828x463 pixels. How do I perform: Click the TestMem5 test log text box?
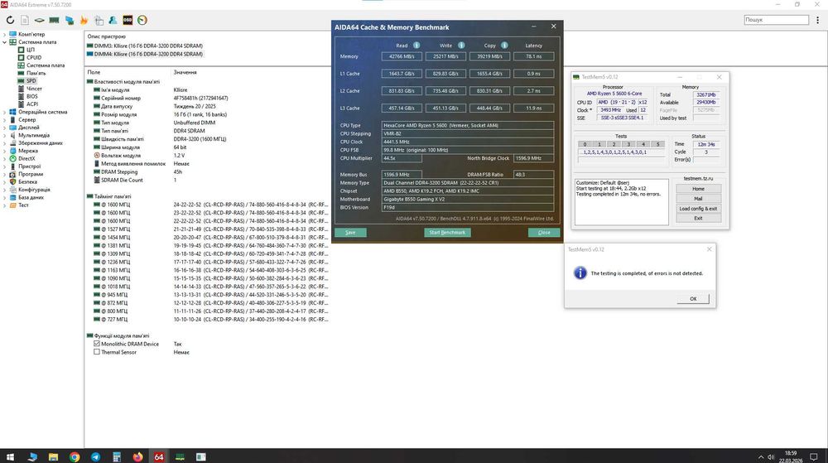click(622, 201)
